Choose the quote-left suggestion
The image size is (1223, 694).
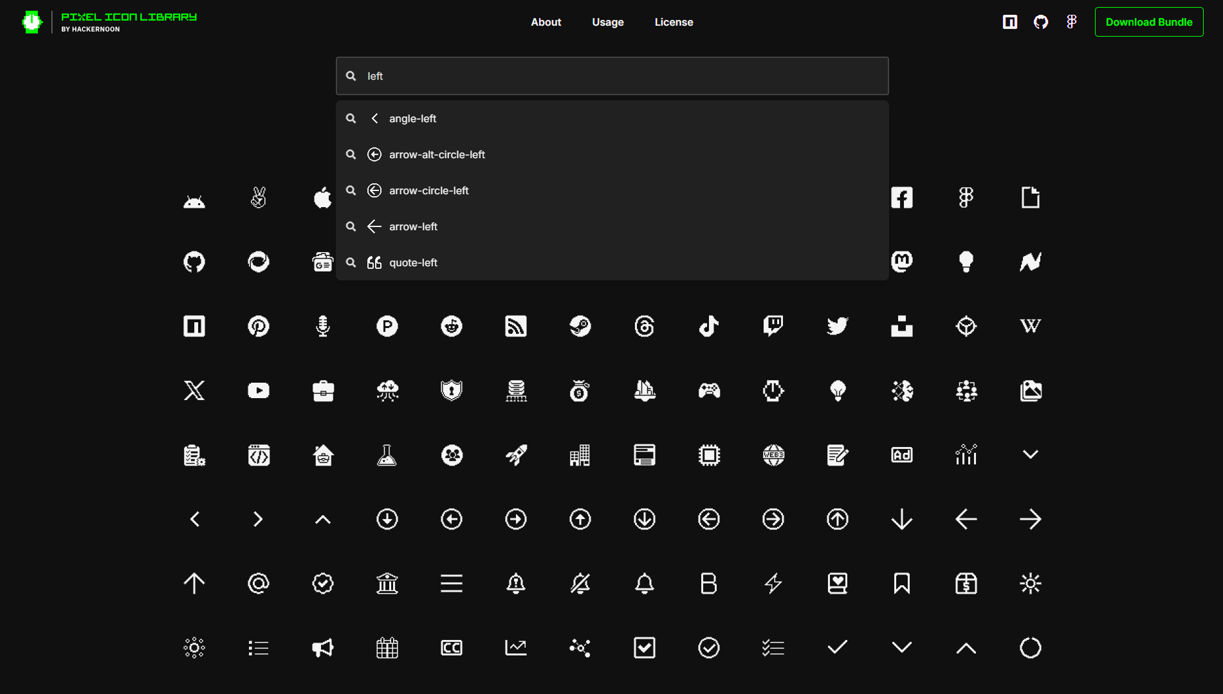click(x=612, y=262)
